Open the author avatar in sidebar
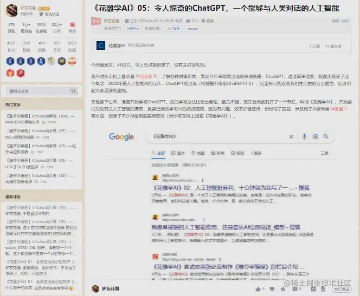The height and width of the screenshot is (296, 360). [11, 10]
